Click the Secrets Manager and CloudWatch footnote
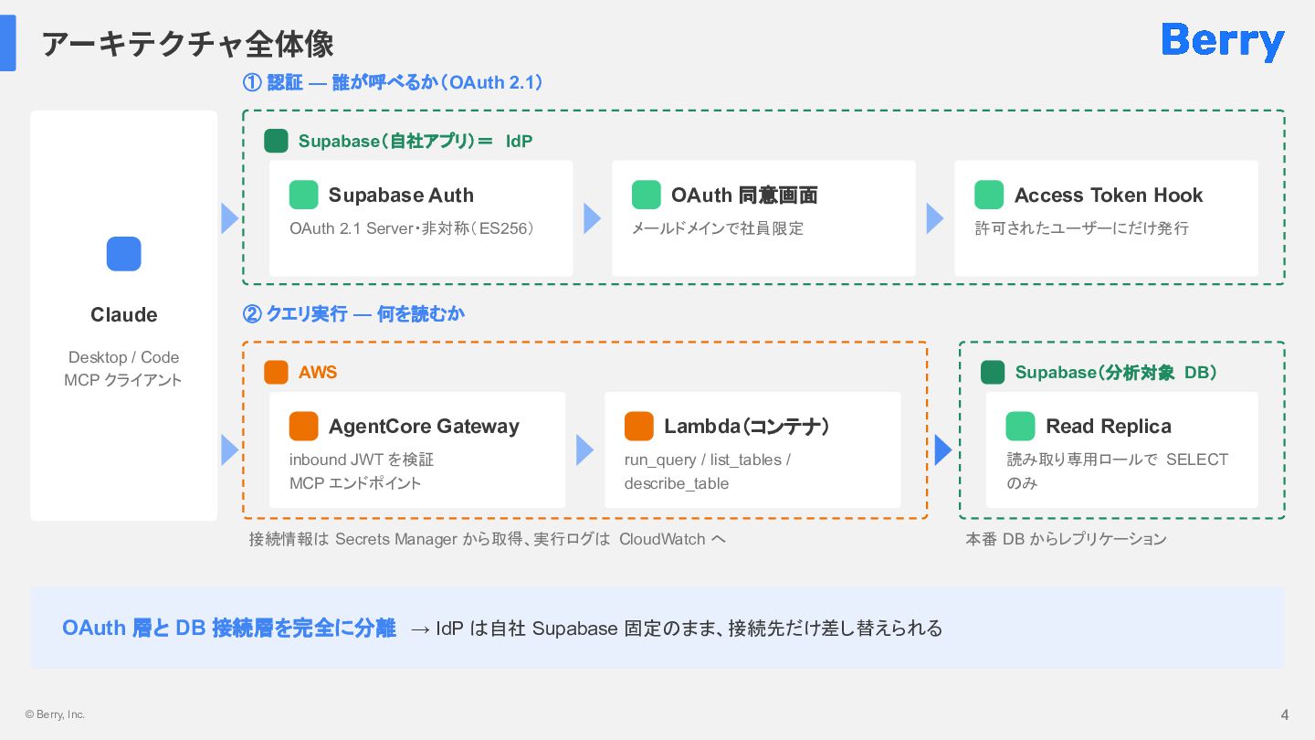 (488, 539)
